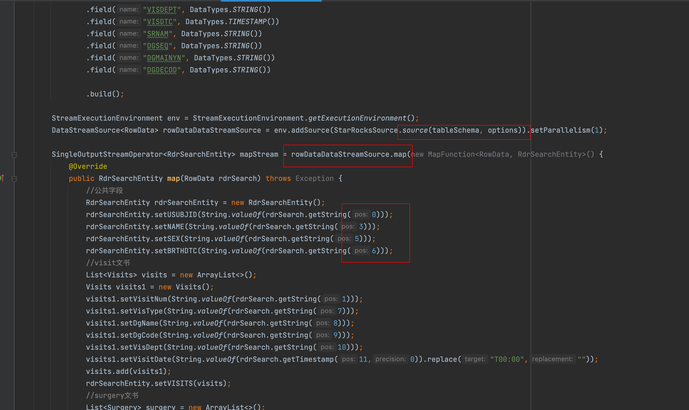The image size is (689, 410).
Task: Click the //surgery文书 comment line
Action: coord(112,395)
